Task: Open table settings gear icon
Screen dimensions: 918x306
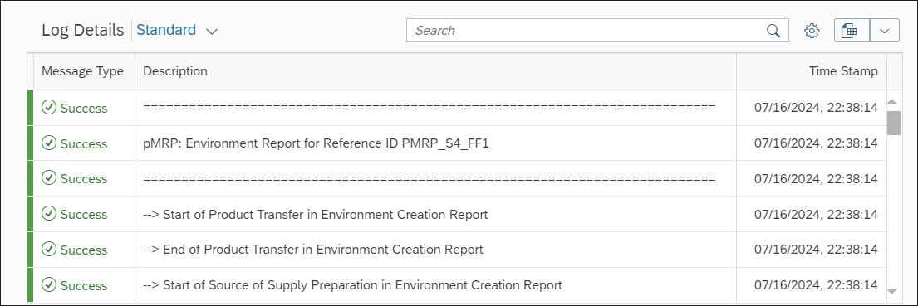Action: pyautogui.click(x=812, y=31)
